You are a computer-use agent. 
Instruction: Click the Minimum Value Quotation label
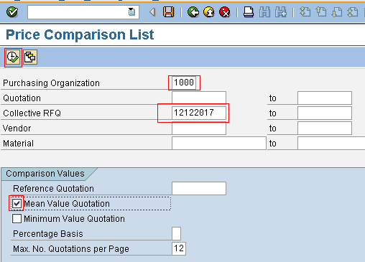click(74, 219)
